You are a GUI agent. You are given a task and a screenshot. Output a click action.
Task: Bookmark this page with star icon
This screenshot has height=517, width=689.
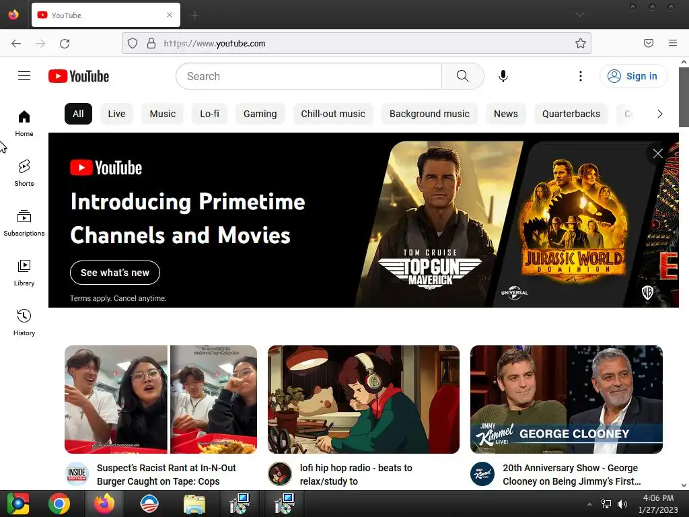(x=581, y=43)
